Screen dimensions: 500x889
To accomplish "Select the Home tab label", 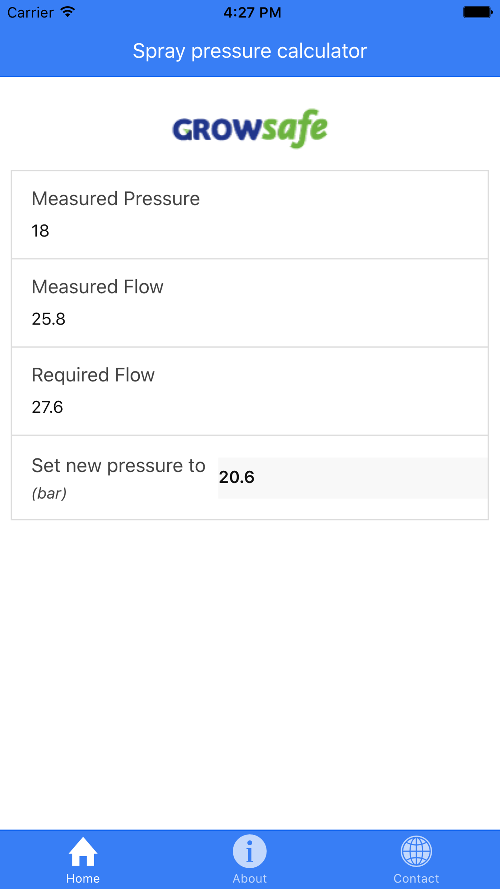I will [83, 878].
